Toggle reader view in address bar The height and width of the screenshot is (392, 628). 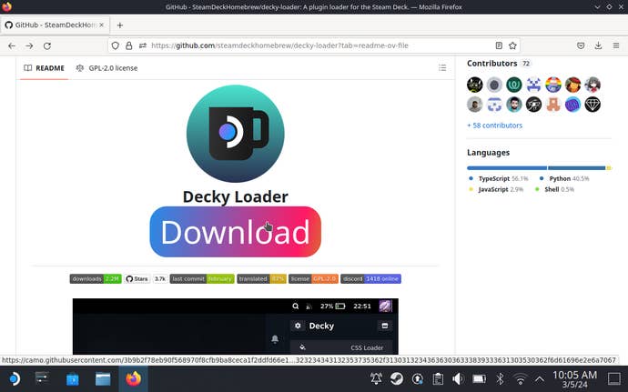coord(499,45)
